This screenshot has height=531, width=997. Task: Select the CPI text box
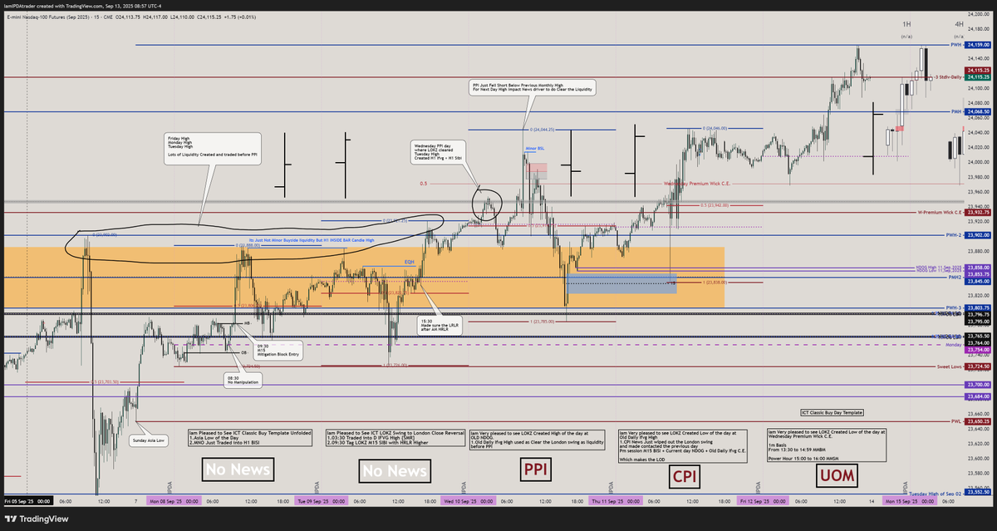[x=685, y=475]
